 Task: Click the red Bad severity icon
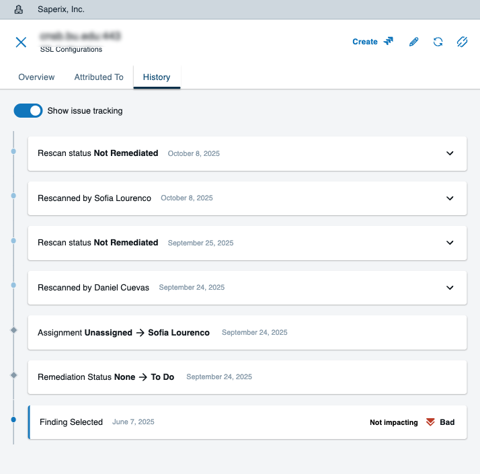[x=430, y=422]
